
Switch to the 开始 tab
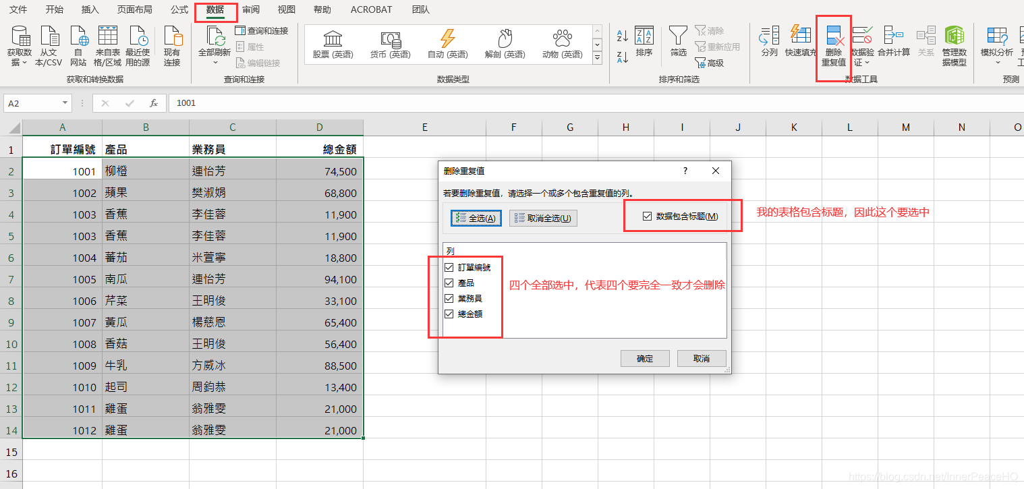point(55,10)
